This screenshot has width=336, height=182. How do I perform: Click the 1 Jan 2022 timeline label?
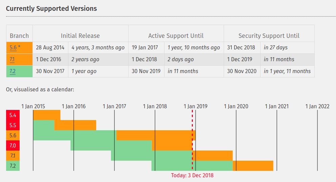[x=317, y=107]
